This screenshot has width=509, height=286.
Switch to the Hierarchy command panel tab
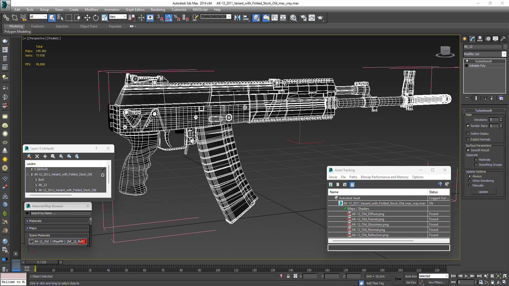[x=480, y=39]
